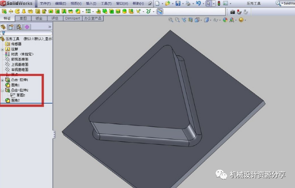Select 圆角2 in the feature tree
The width and height of the screenshot is (295, 188).
pos(13,100)
